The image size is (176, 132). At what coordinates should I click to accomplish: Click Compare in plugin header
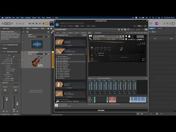(x=70, y=26)
